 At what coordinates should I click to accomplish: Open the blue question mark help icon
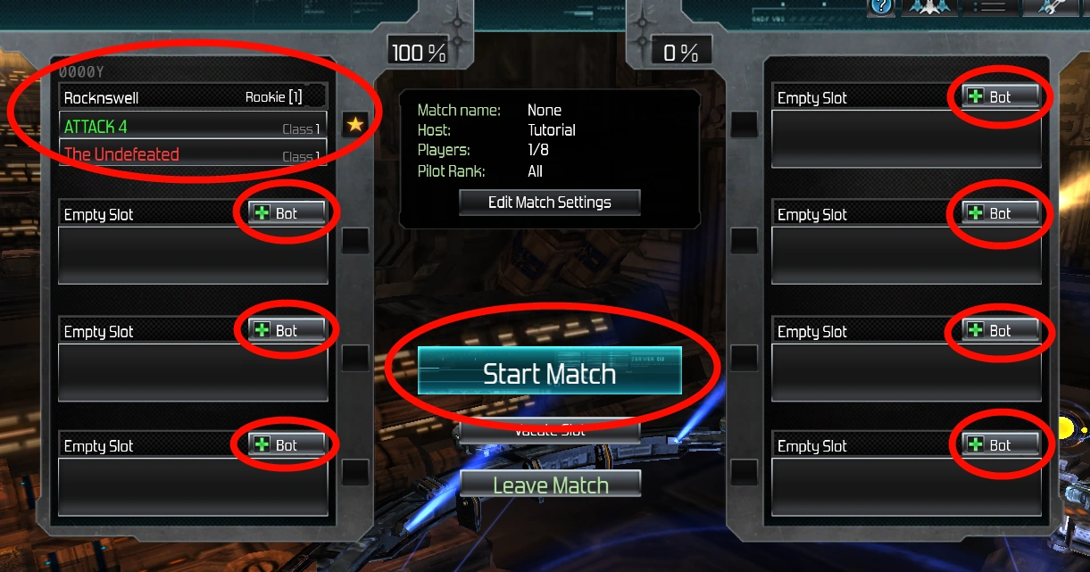pyautogui.click(x=880, y=6)
